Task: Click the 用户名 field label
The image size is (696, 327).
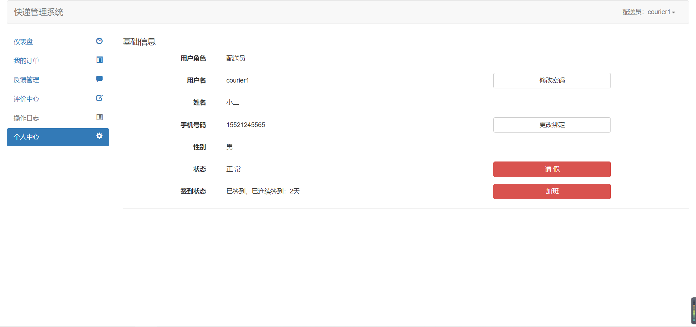Action: [196, 80]
